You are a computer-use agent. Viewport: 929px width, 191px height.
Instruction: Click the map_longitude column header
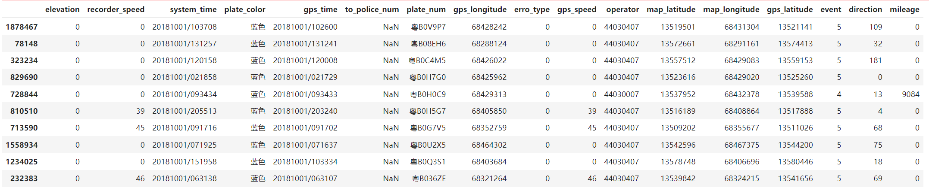(x=731, y=9)
